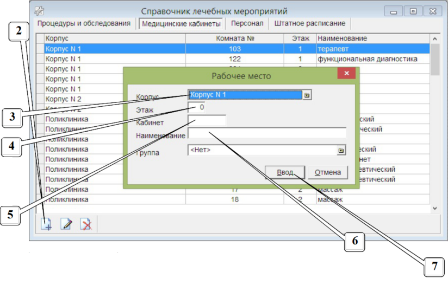
Task: Focus the Кабинет input field
Action: tap(207, 120)
